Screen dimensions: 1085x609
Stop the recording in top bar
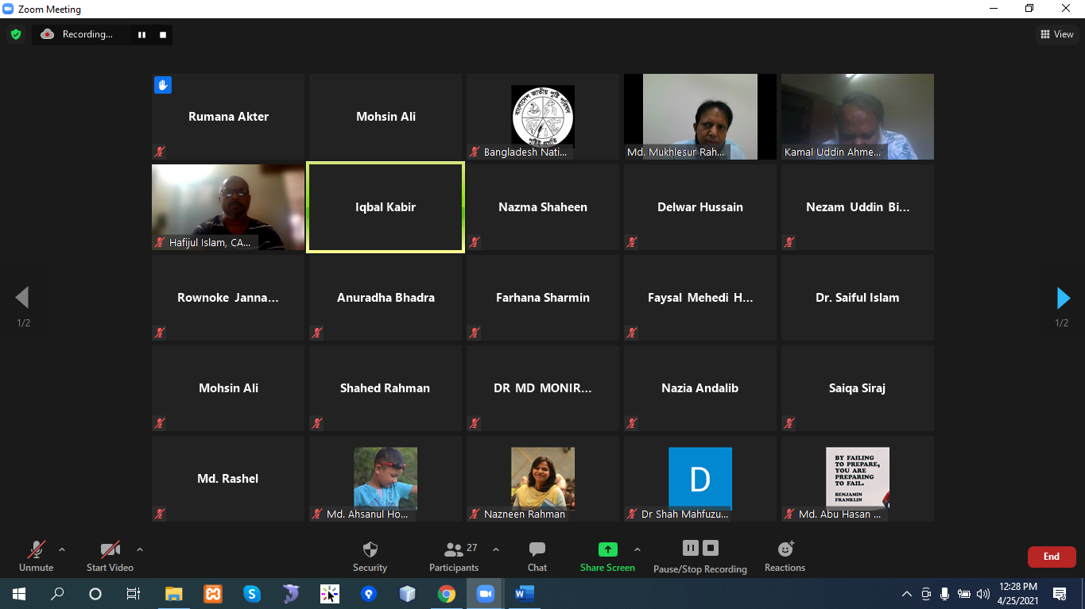163,34
